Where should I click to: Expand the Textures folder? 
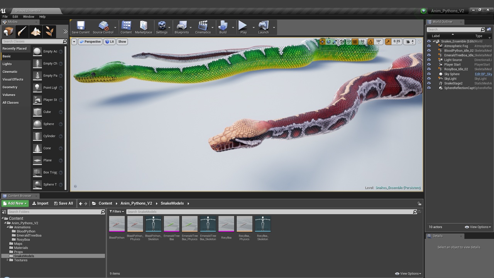pyautogui.click(x=7, y=260)
